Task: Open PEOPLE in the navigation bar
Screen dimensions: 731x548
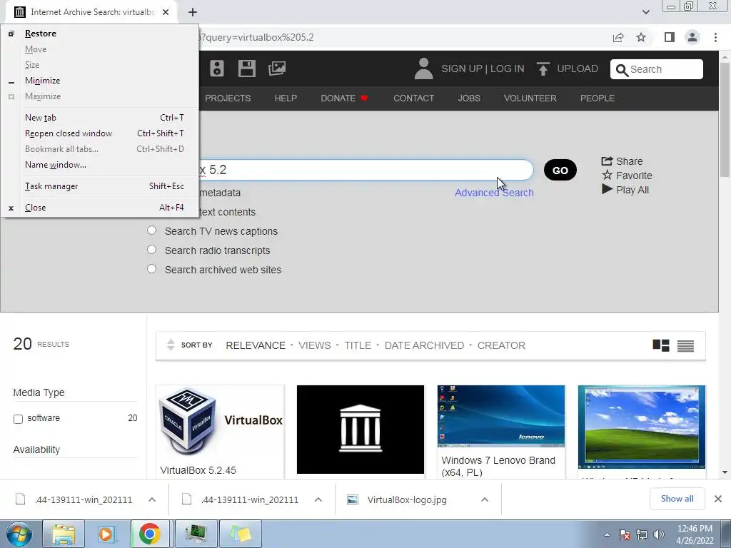Action: (x=598, y=98)
